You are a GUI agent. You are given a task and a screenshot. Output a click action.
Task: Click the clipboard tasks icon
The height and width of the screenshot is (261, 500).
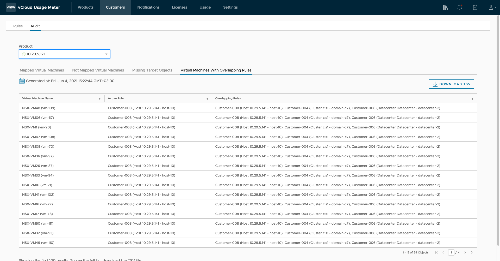[x=475, y=7]
